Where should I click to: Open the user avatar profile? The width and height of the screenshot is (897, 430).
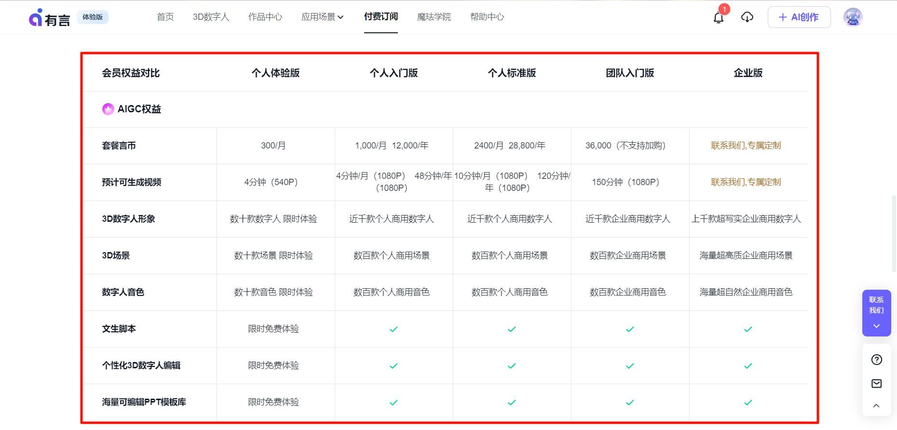click(853, 17)
